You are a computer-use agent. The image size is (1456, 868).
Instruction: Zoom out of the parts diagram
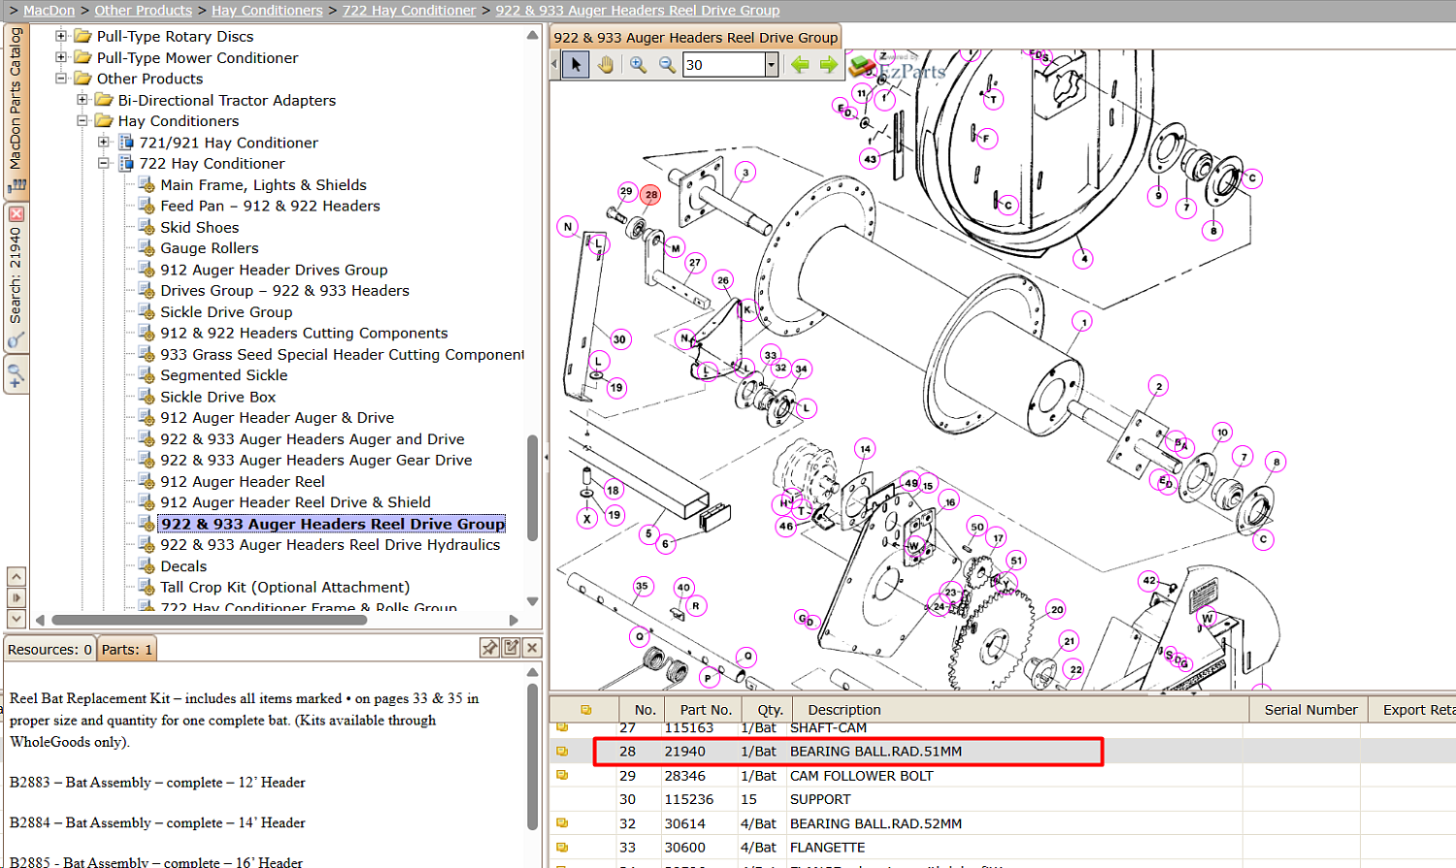667,65
